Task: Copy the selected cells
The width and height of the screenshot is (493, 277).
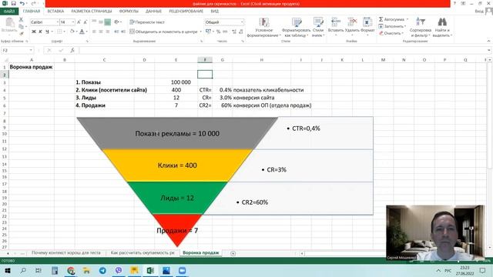Action: pyautogui.click(x=21, y=26)
